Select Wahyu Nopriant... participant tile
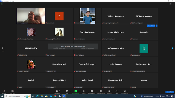The width and height of the screenshot is (175, 98). pyautogui.click(x=116, y=16)
